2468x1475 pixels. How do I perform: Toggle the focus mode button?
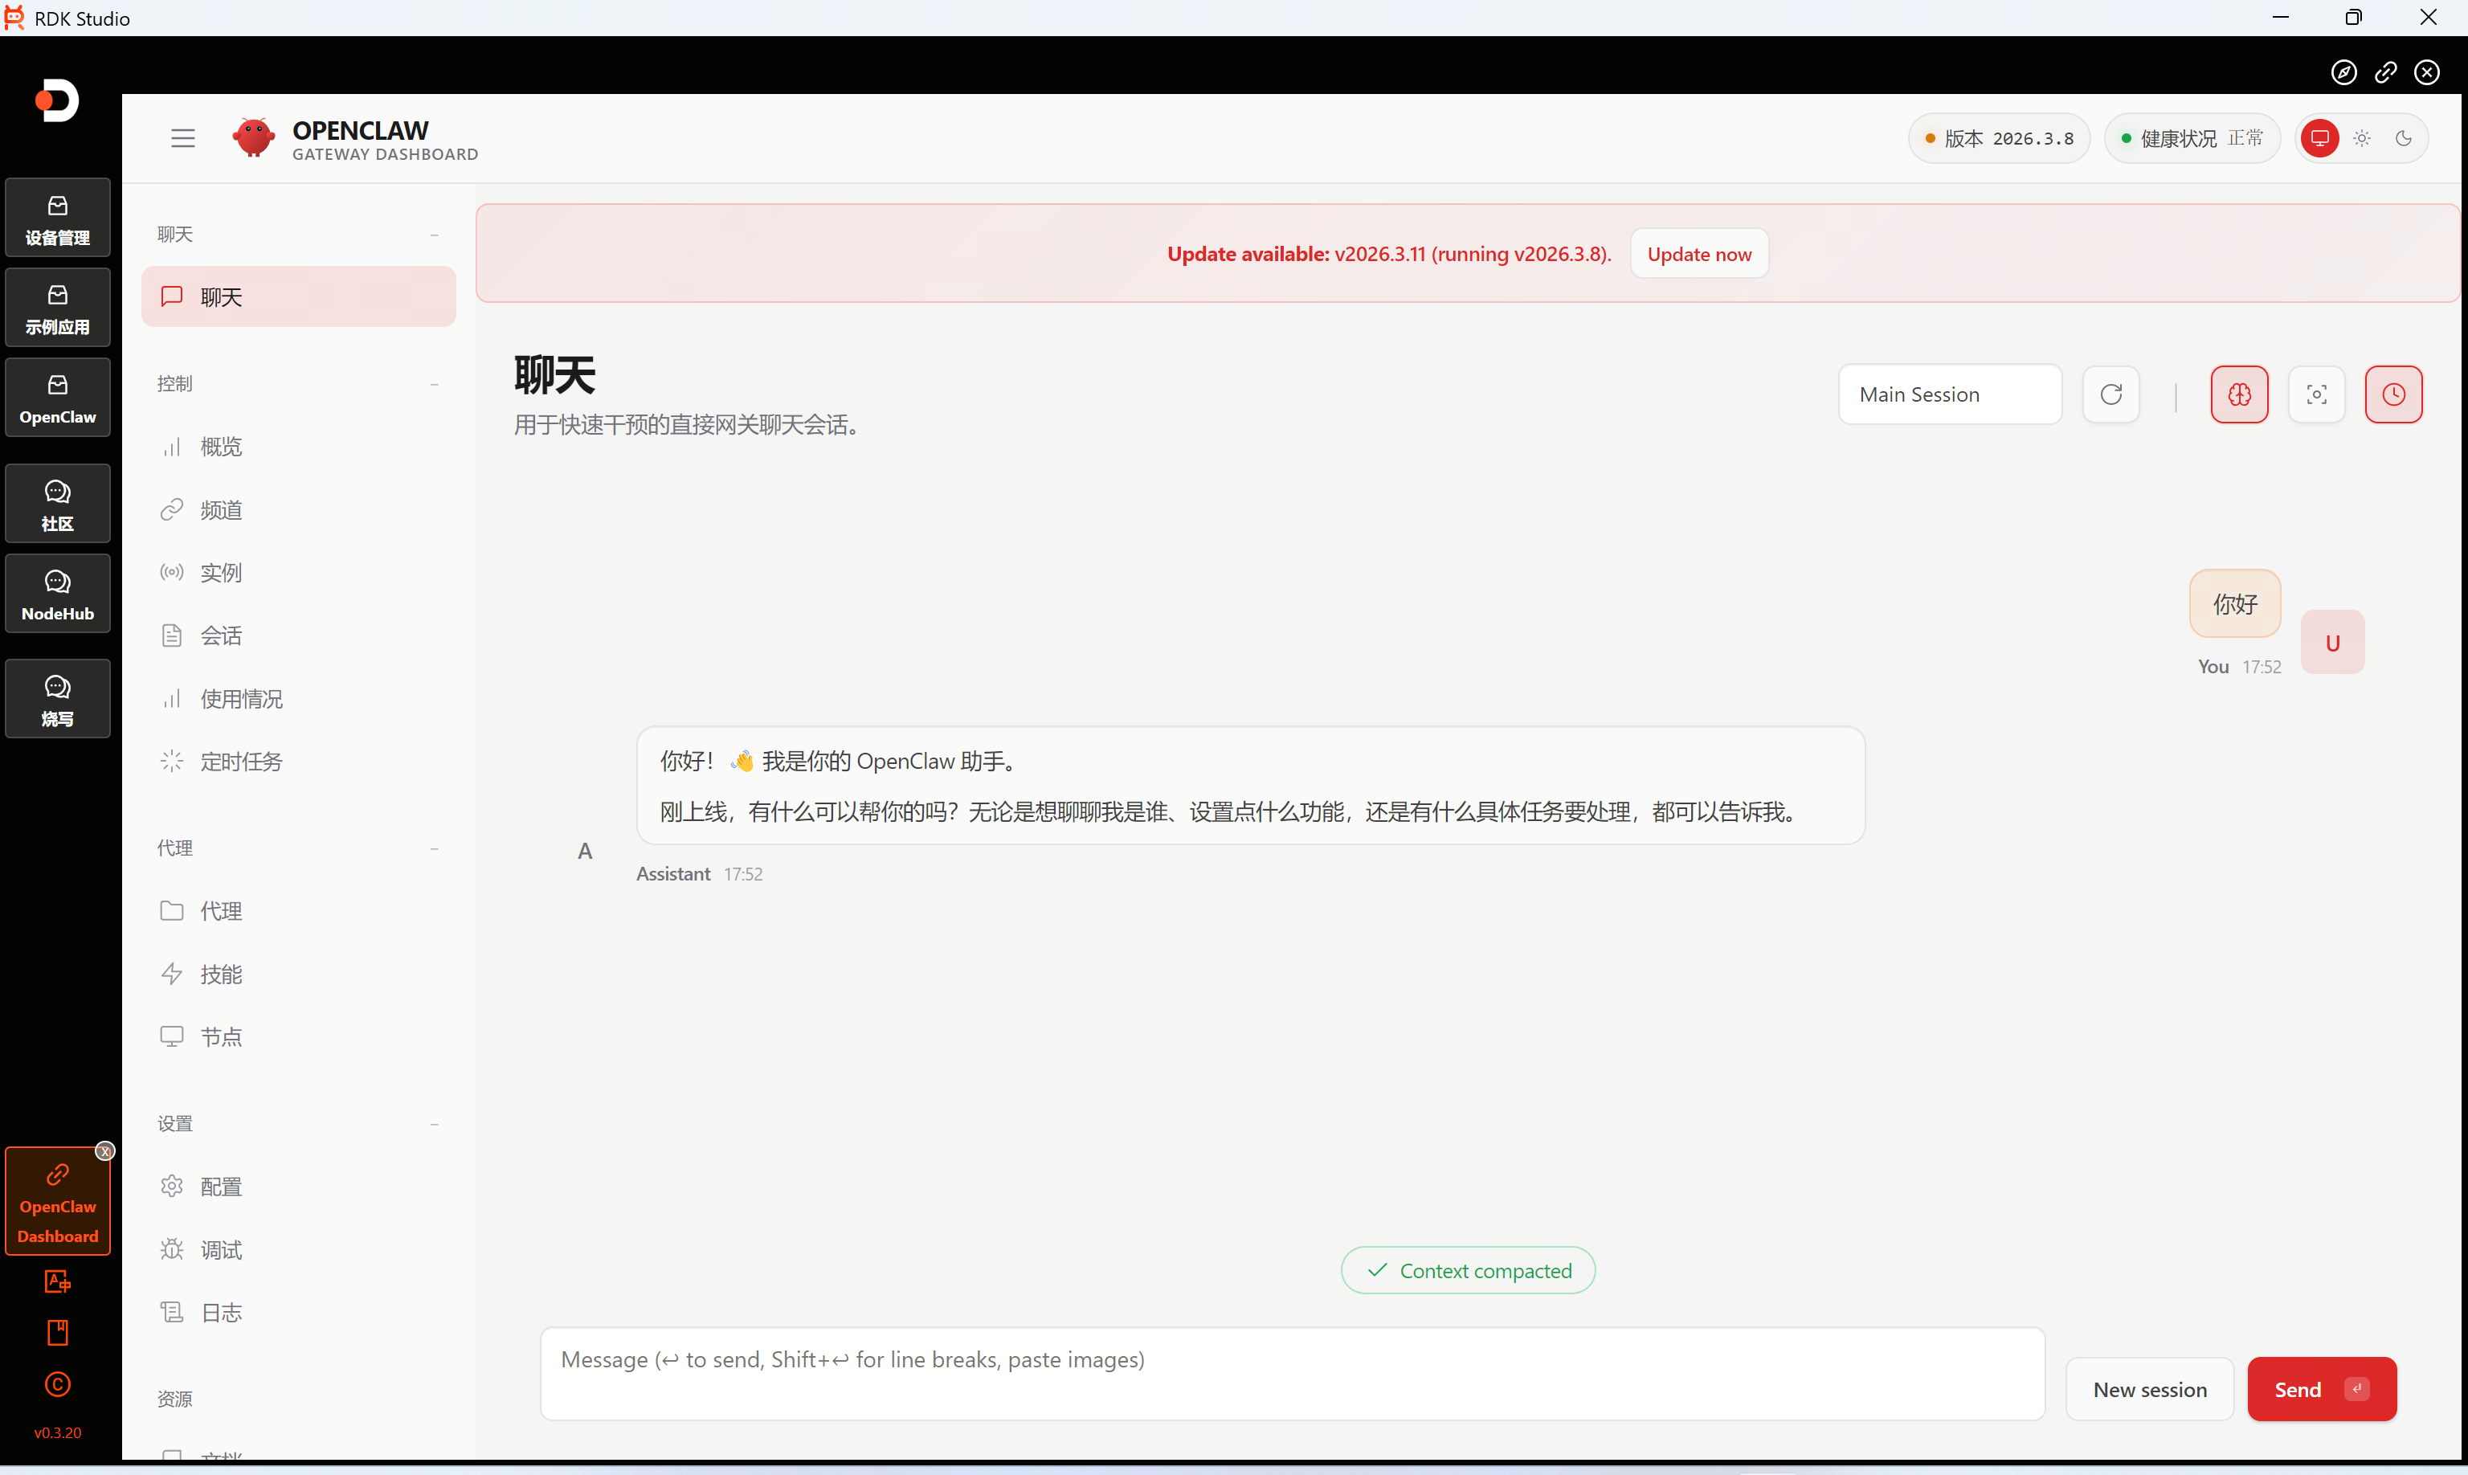click(x=2317, y=394)
